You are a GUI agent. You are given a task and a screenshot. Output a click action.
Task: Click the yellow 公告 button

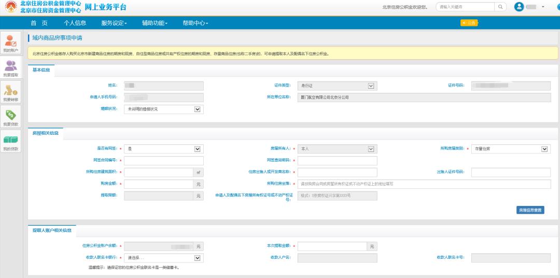(x=469, y=23)
